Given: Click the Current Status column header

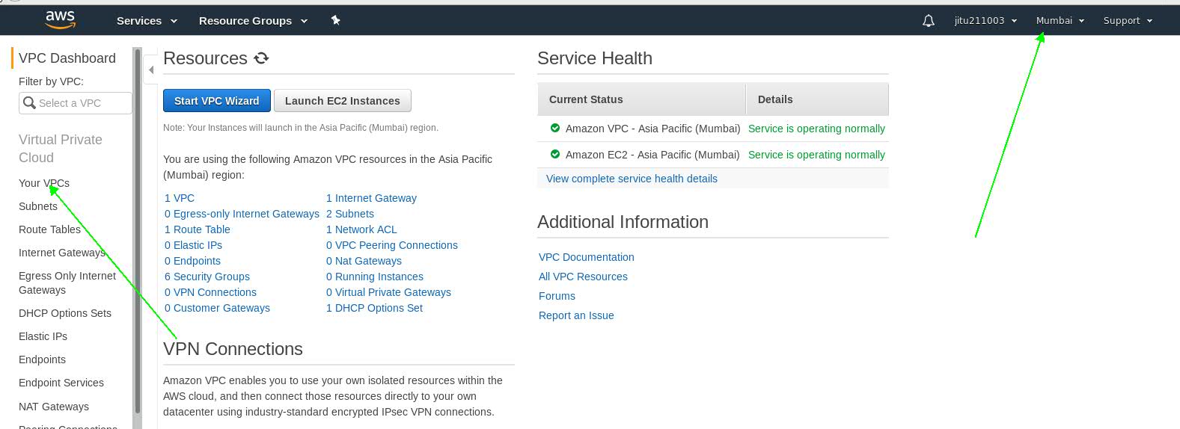Looking at the screenshot, I should 641,99.
